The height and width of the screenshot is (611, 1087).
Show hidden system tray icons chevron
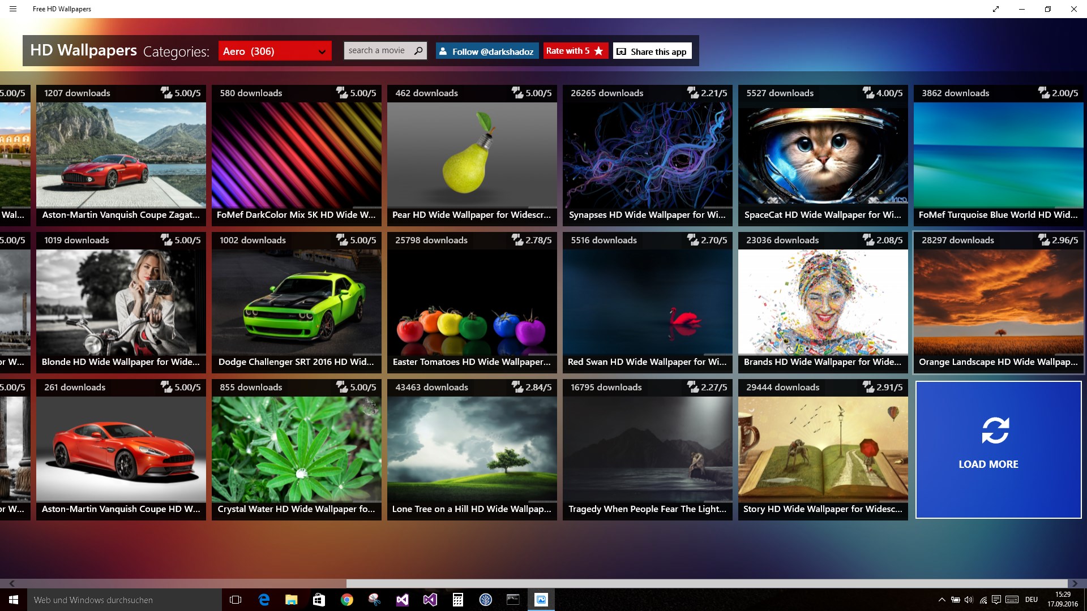[942, 600]
